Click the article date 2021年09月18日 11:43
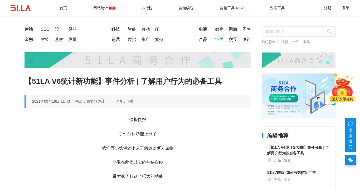The image size is (360, 189). coord(51,101)
